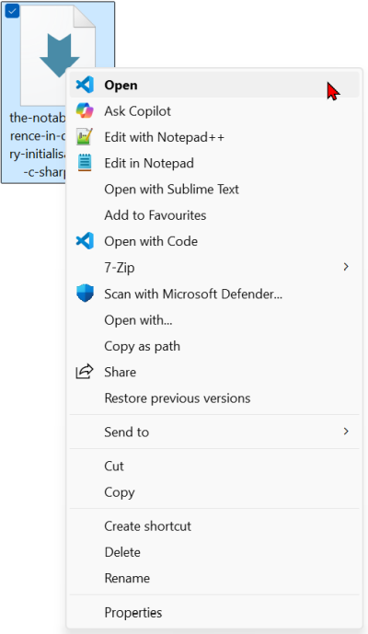
Task: Select Ask Copilot menu entry
Action: coord(214,110)
